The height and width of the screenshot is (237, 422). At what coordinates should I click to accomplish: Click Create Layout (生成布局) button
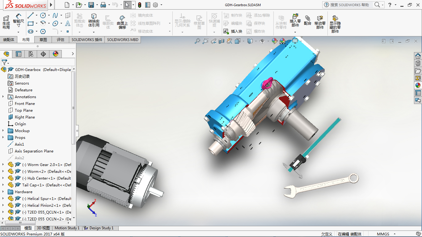[x=6, y=22]
